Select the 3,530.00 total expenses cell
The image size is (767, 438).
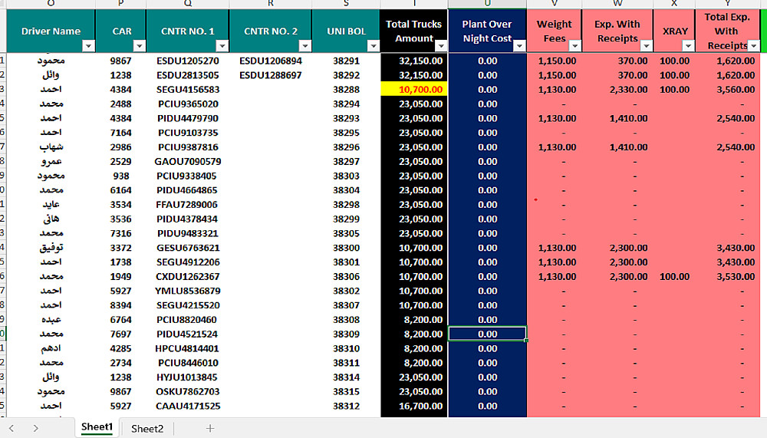pyautogui.click(x=727, y=276)
